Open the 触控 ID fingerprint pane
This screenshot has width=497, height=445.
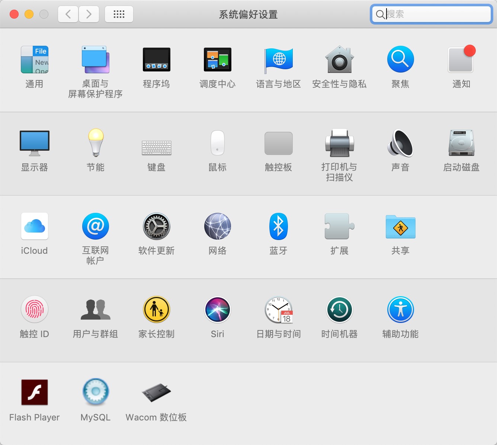click(x=35, y=310)
